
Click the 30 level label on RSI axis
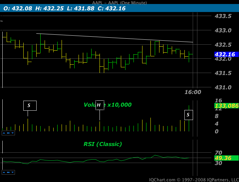point(218,163)
